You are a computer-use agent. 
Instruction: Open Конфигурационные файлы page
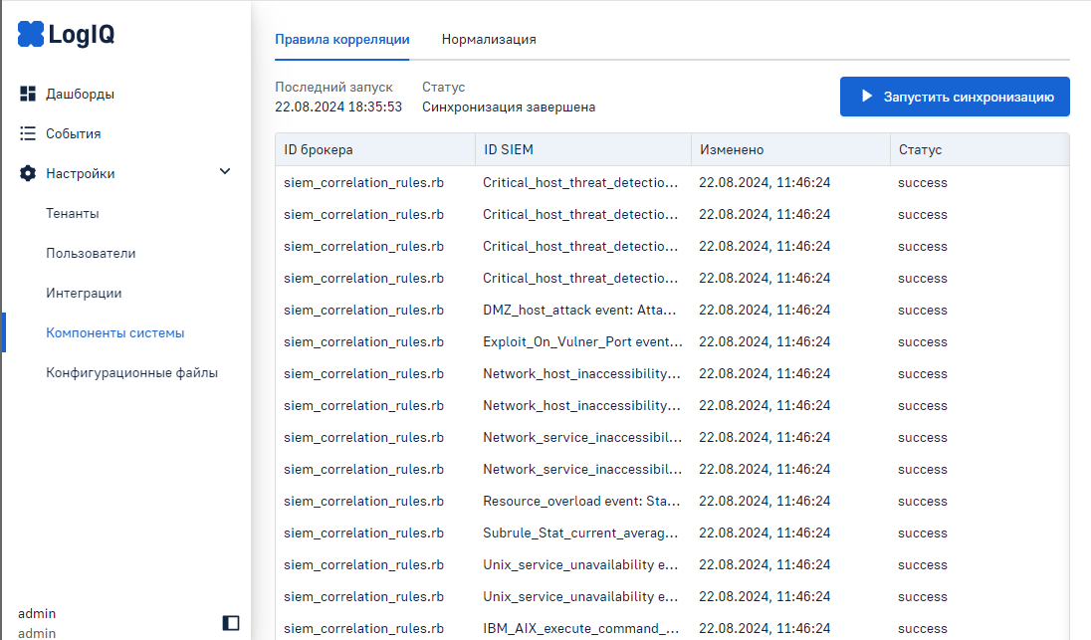[131, 372]
